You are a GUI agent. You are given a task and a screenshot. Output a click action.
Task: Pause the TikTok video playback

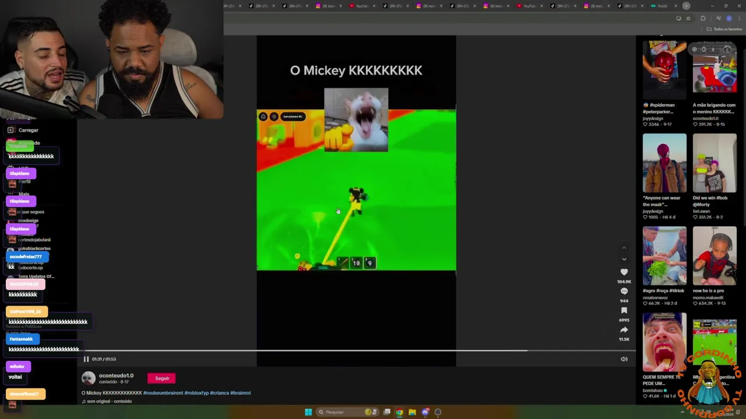tap(86, 359)
